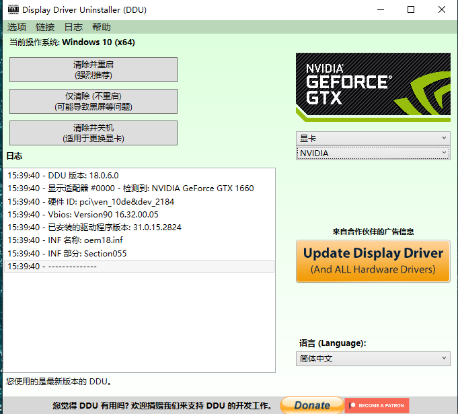This screenshot has height=414, width=458.
Task: Click the Update Display Driver ad banner
Action: (x=373, y=261)
